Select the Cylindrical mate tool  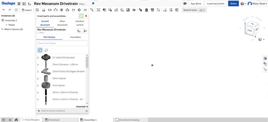tap(67, 10)
